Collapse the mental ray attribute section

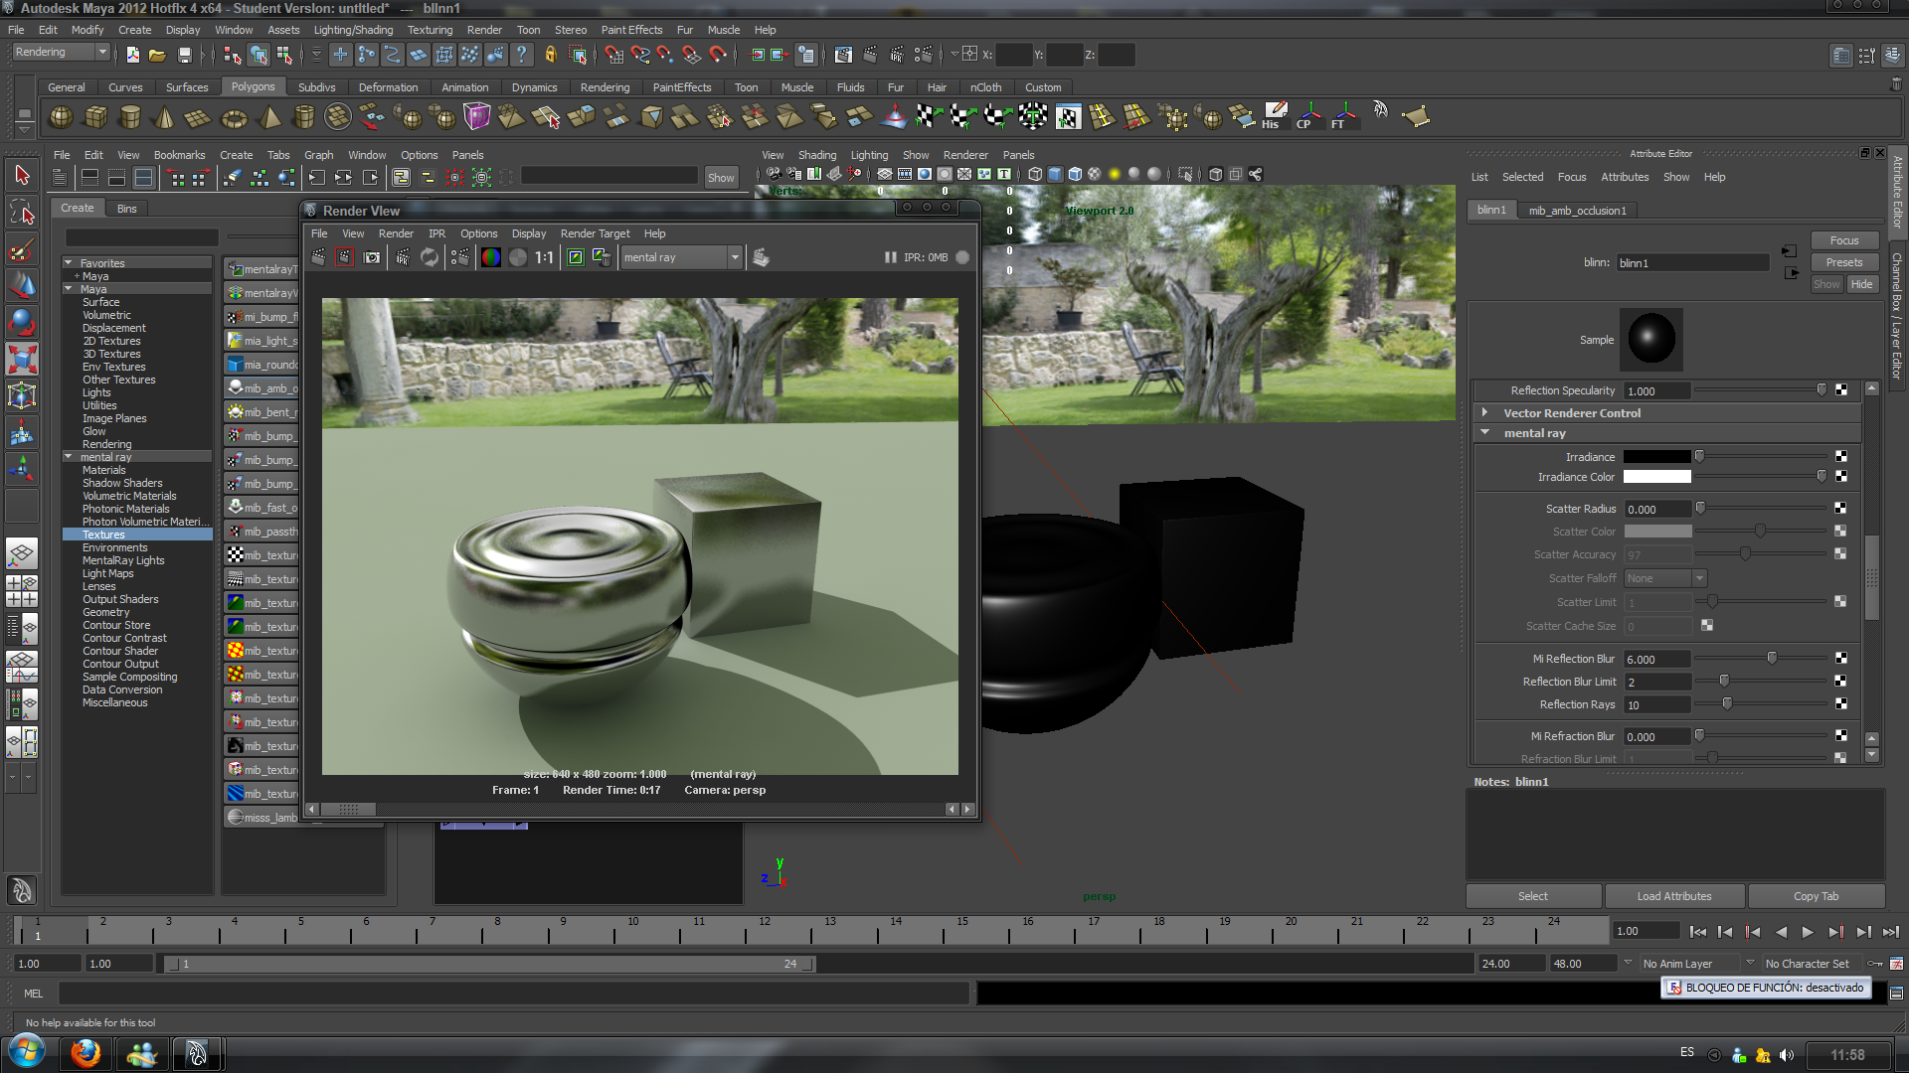(1485, 432)
